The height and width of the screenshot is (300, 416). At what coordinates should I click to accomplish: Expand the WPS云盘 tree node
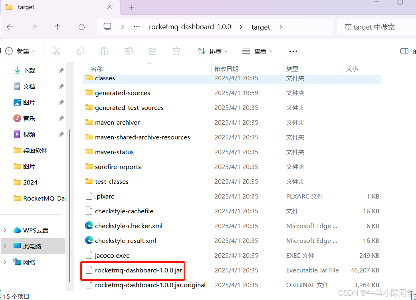point(5,230)
